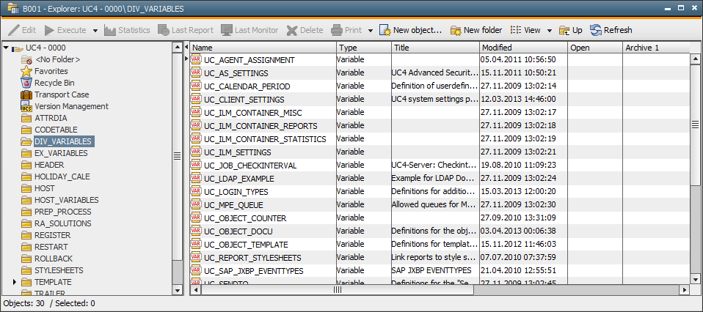This screenshot has height=312, width=703.
Task: Select the HEADER folder
Action: [x=43, y=165]
